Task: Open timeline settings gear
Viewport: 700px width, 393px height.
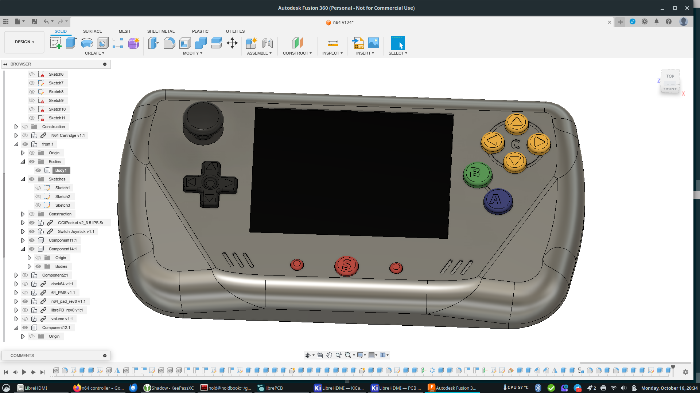Action: coord(685,372)
